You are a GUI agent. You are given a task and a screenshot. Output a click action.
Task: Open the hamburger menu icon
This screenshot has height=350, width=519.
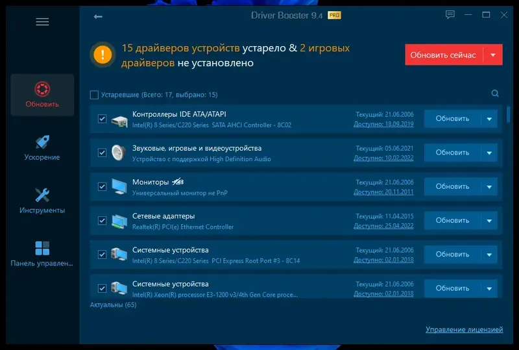click(42, 22)
